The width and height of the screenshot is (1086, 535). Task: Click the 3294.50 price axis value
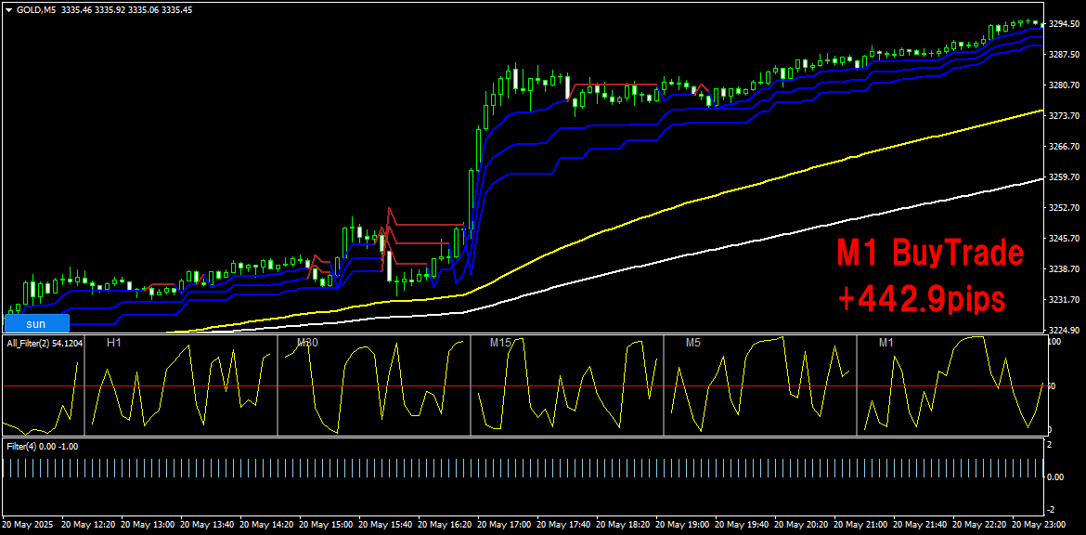[1064, 23]
